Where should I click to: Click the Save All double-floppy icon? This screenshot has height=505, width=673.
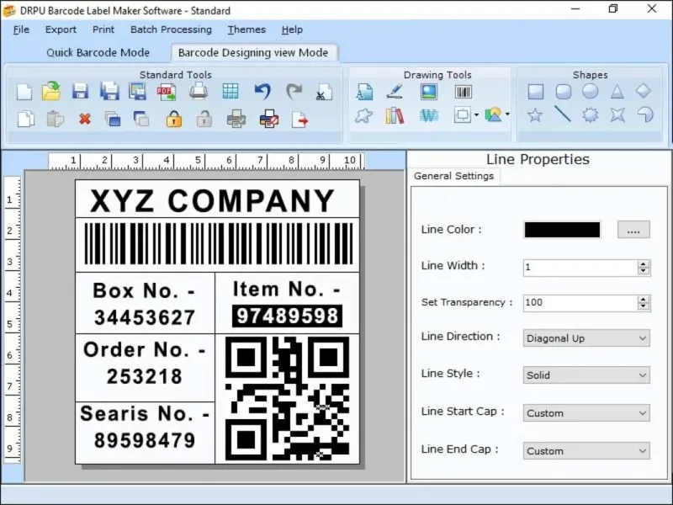click(x=109, y=92)
